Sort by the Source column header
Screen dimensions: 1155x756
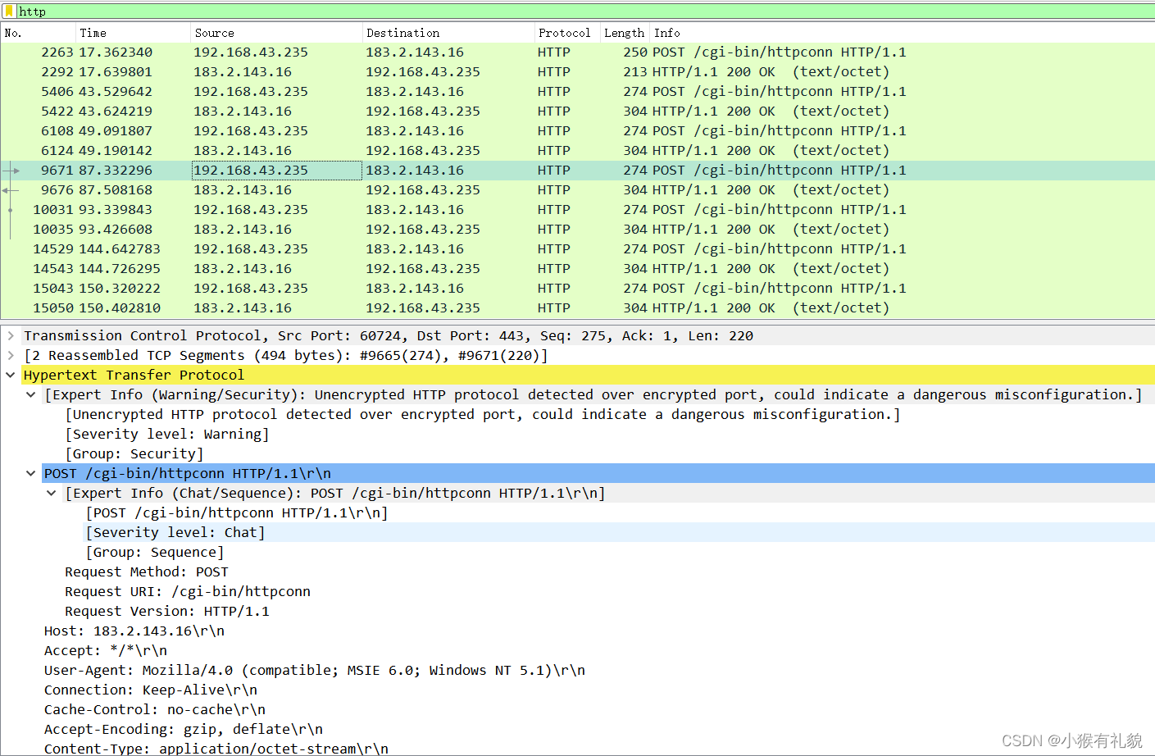pos(276,33)
